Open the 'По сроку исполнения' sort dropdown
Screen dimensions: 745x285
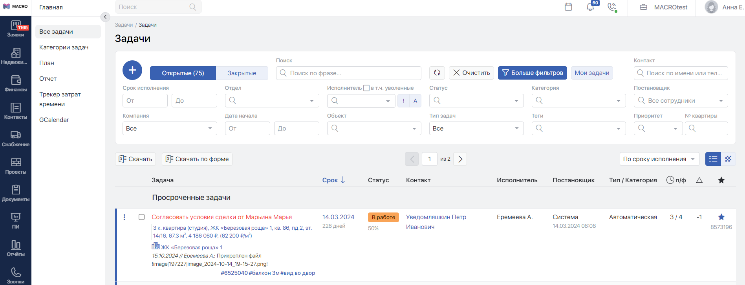coord(659,159)
